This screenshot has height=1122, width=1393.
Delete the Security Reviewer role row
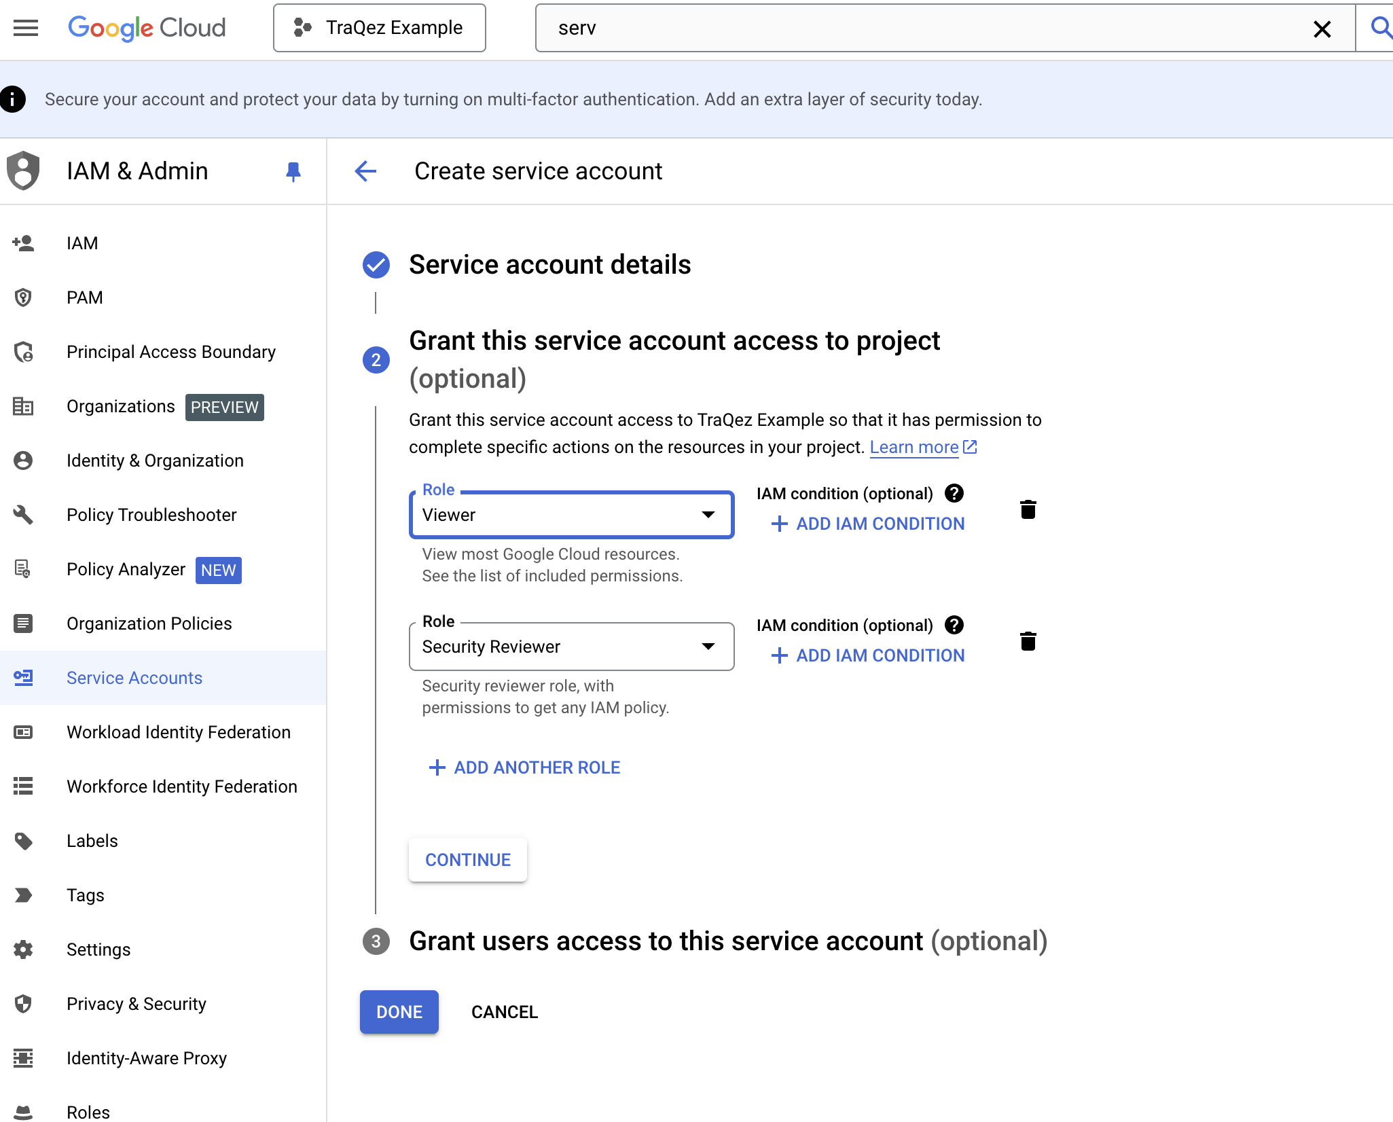tap(1028, 641)
